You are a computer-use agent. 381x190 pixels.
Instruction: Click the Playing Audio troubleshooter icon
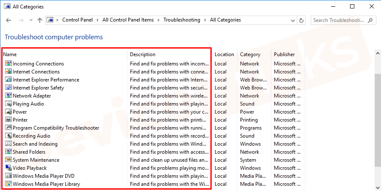click(8, 104)
